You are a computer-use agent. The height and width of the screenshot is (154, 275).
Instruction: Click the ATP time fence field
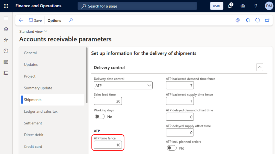click(x=108, y=145)
